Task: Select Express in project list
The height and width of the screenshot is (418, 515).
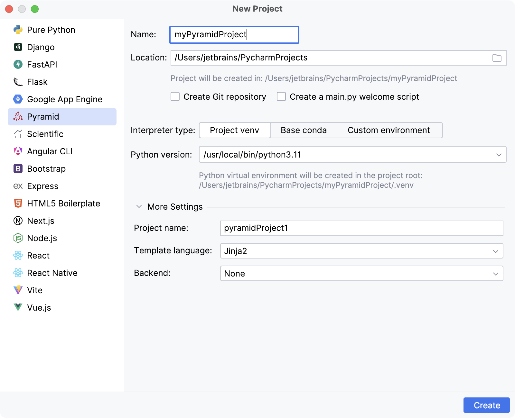Action: pyautogui.click(x=62, y=186)
